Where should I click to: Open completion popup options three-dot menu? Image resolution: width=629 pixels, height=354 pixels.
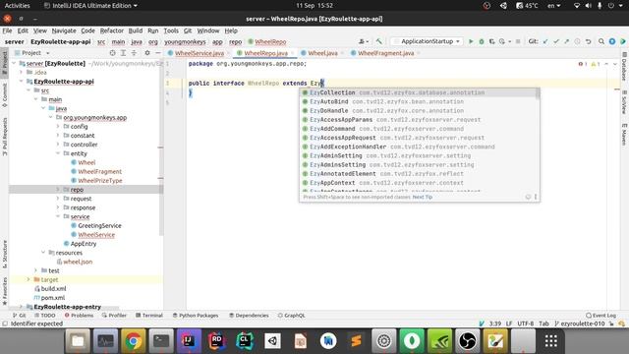[536, 197]
